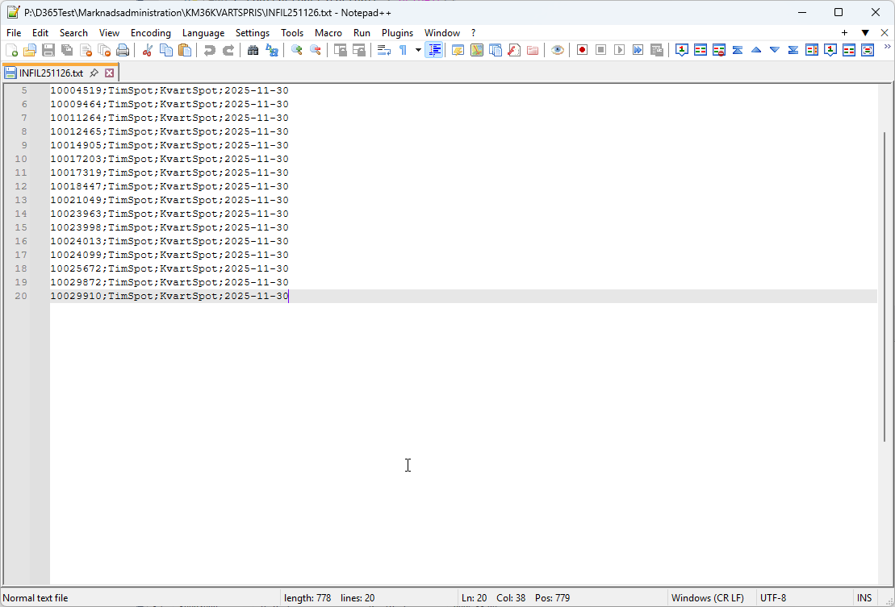Click the Undo arrow icon

tap(209, 50)
